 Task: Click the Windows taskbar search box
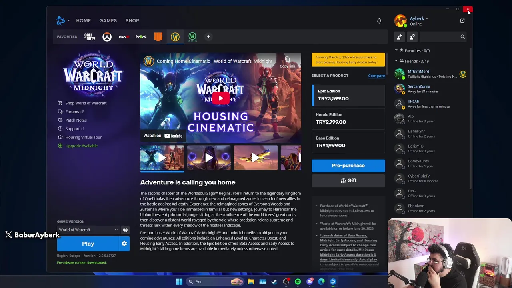pos(216,282)
